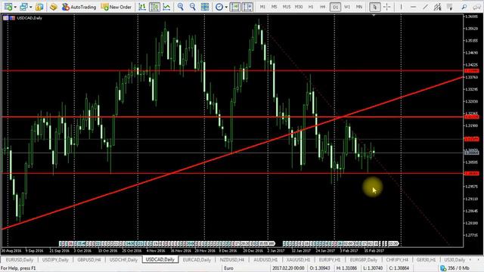Switch to the USDCHF,Daily chart tab
This screenshot has height=272, width=484.
(123, 260)
